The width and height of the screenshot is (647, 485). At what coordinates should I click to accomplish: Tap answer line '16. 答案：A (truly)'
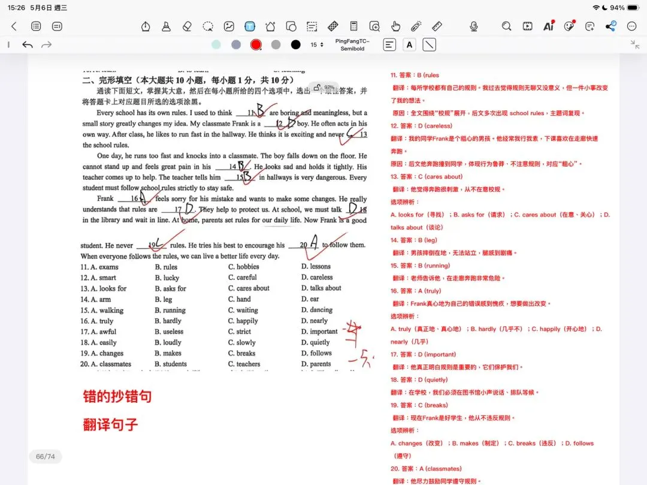coord(416,291)
